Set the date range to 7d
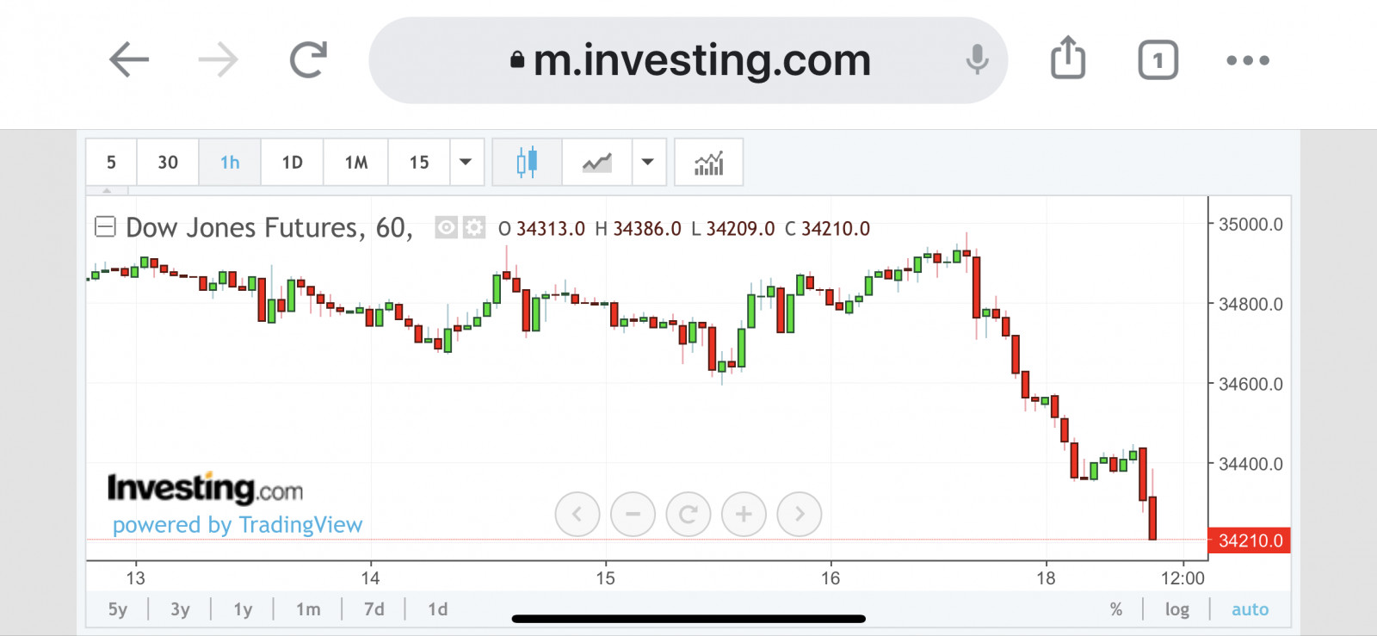 pyautogui.click(x=374, y=609)
